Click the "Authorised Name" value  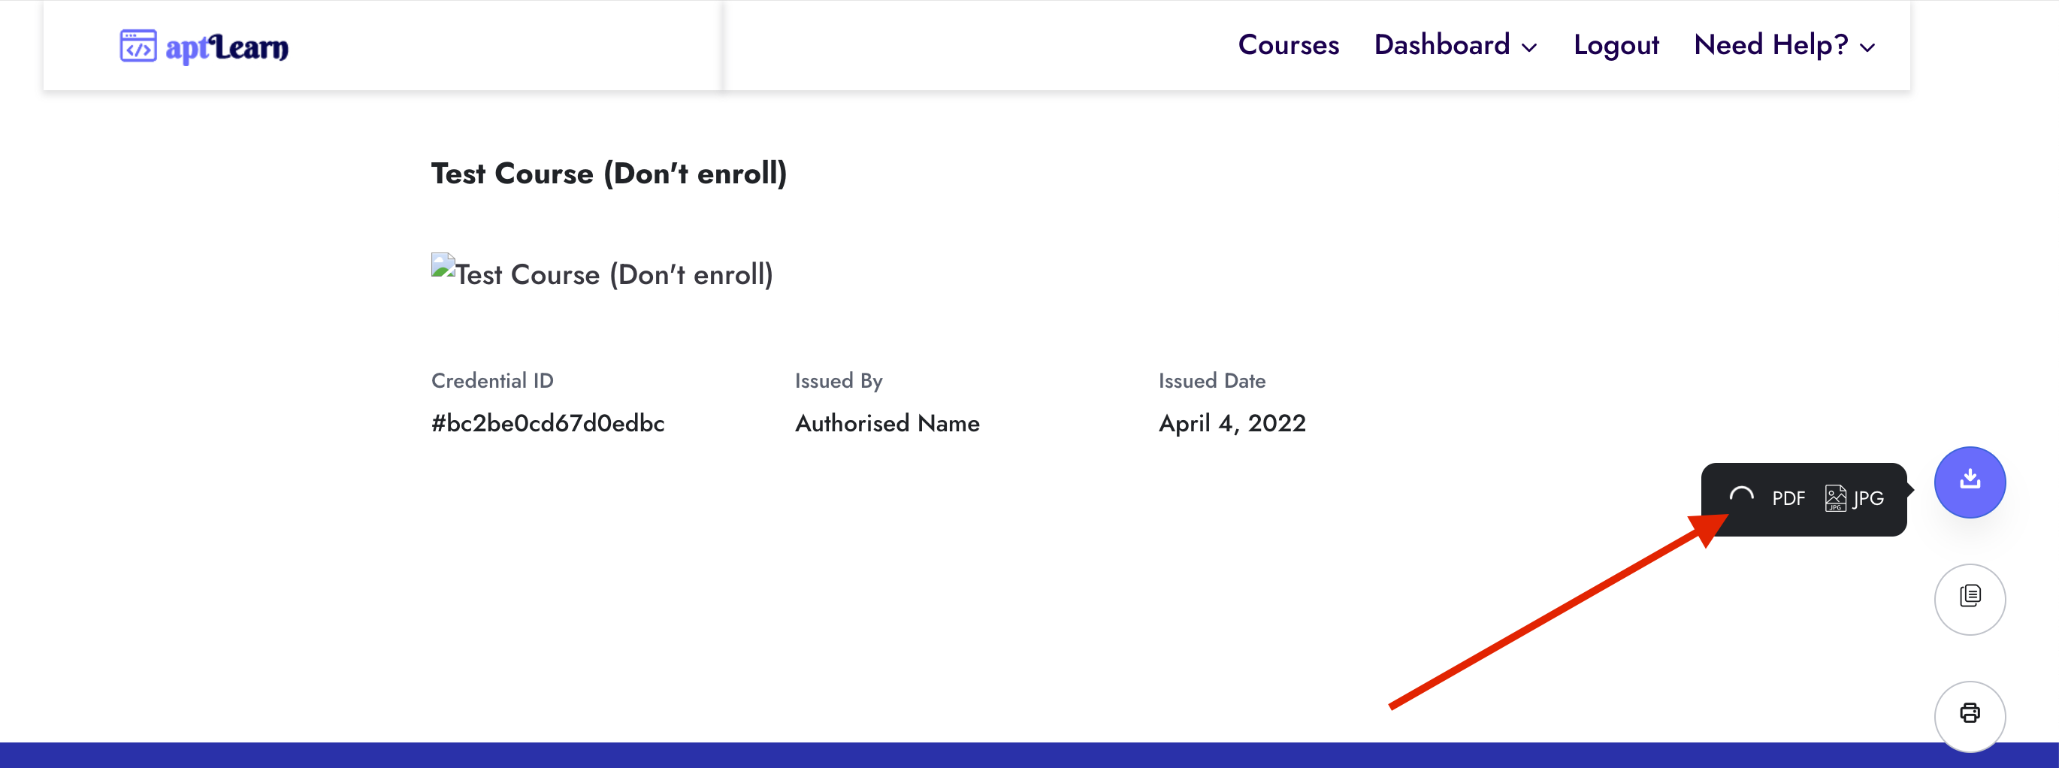click(x=887, y=423)
